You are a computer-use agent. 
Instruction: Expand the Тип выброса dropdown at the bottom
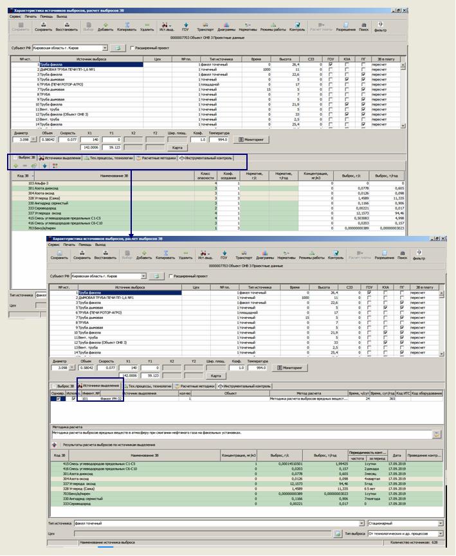tap(441, 534)
